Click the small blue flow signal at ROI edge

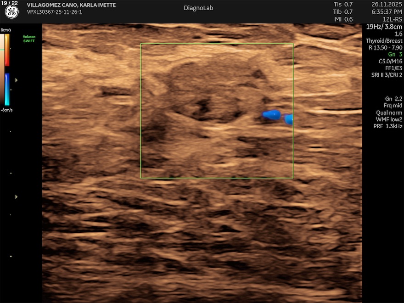click(289, 119)
